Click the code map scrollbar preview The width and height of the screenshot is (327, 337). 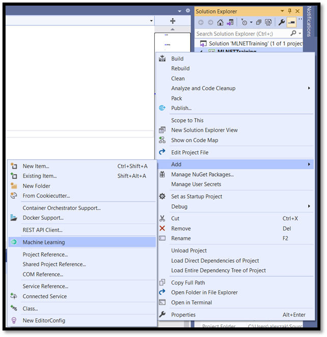point(173,42)
